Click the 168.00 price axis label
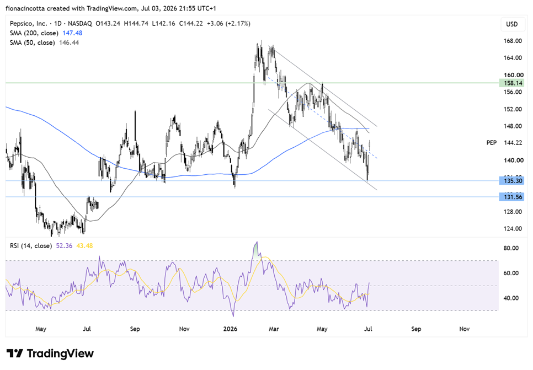The width and height of the screenshot is (533, 370). (513, 41)
